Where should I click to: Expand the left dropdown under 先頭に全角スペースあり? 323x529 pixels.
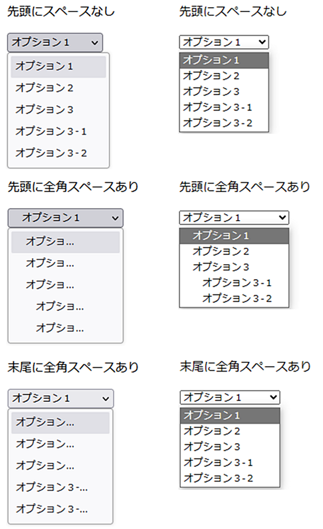(x=66, y=218)
